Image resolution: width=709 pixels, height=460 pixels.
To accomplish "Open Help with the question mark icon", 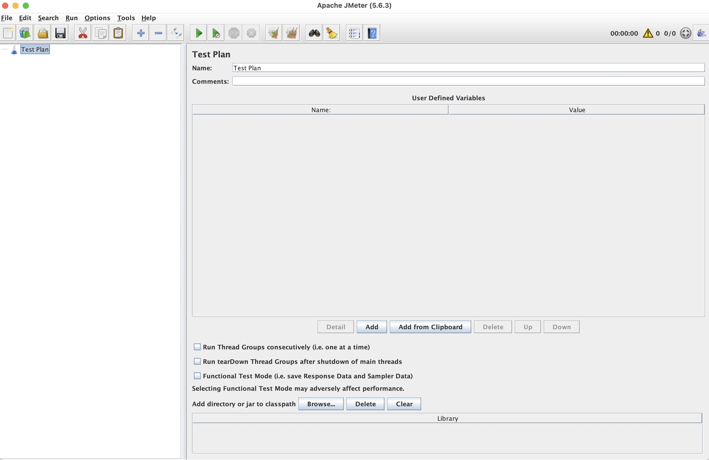I will [x=372, y=33].
